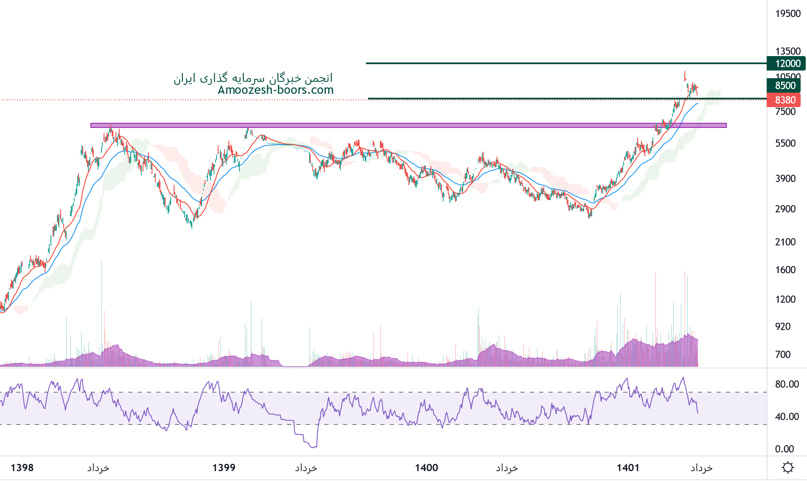Click the 1401 year on time axis

pyautogui.click(x=628, y=468)
